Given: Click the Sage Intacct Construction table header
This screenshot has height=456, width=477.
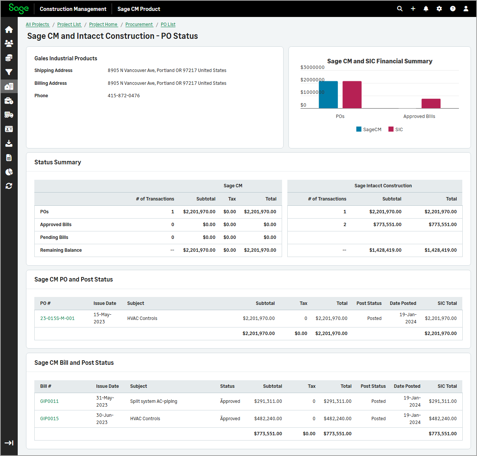Looking at the screenshot, I should (x=383, y=186).
